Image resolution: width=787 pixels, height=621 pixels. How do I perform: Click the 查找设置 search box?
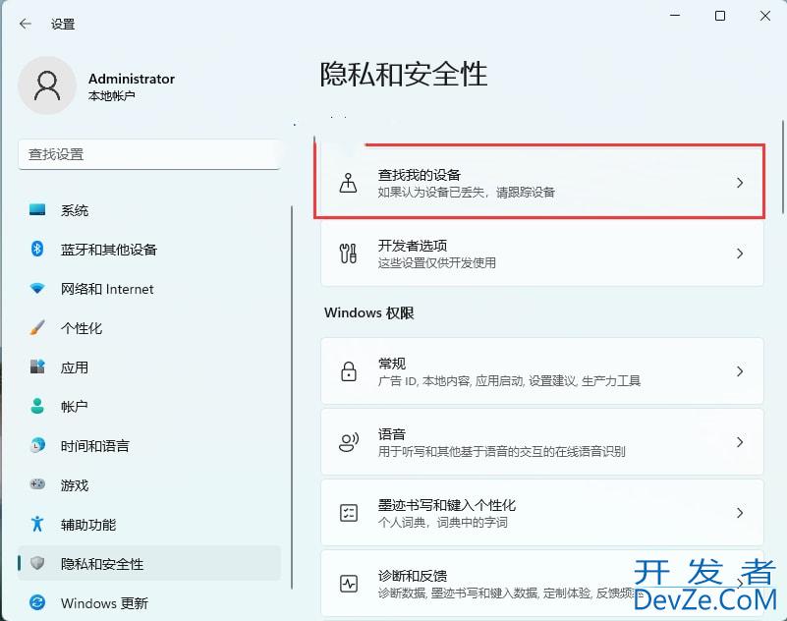[149, 154]
